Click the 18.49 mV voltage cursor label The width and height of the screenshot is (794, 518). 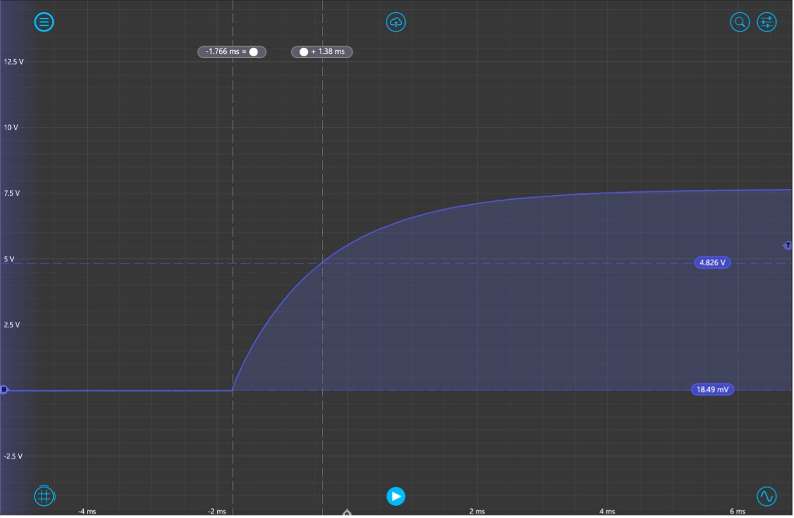[712, 390]
